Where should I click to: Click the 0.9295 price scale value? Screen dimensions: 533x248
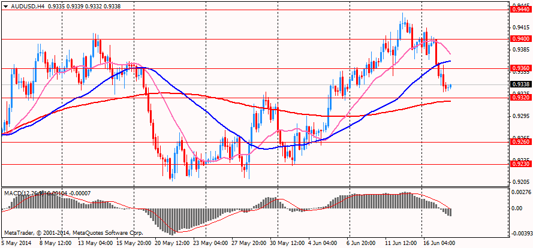[x=520, y=116]
